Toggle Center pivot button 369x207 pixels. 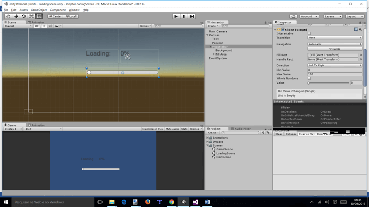point(55,16)
